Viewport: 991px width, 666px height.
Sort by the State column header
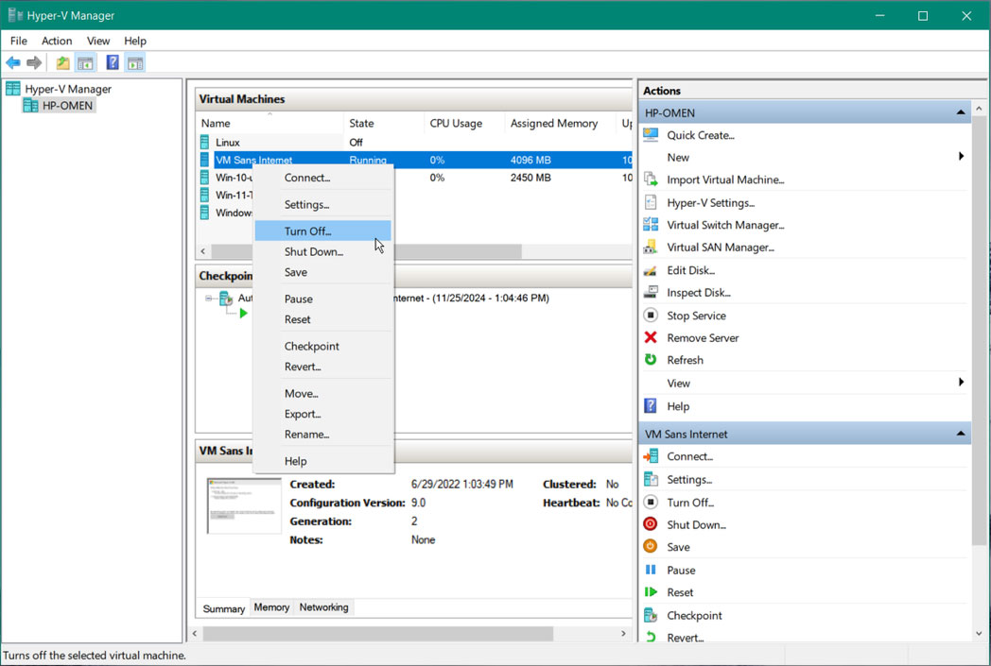[x=384, y=123]
